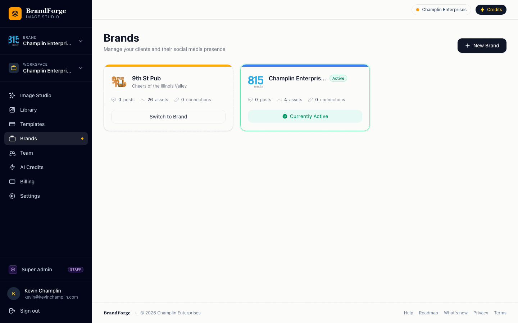Open What's new footer link
Viewport: 518px width, 323px height.
(456, 313)
